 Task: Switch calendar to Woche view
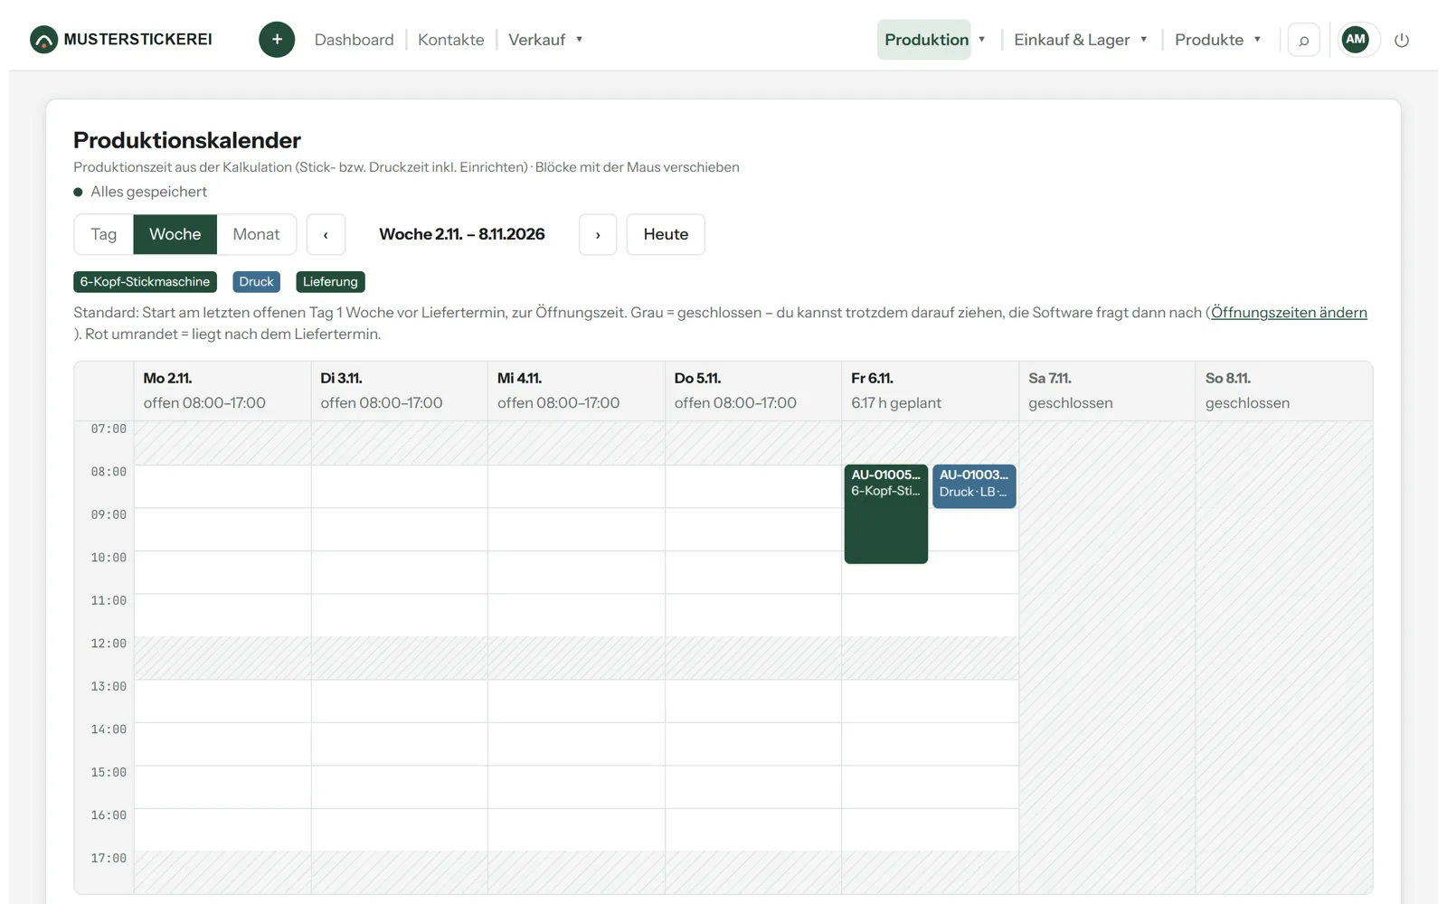(175, 234)
